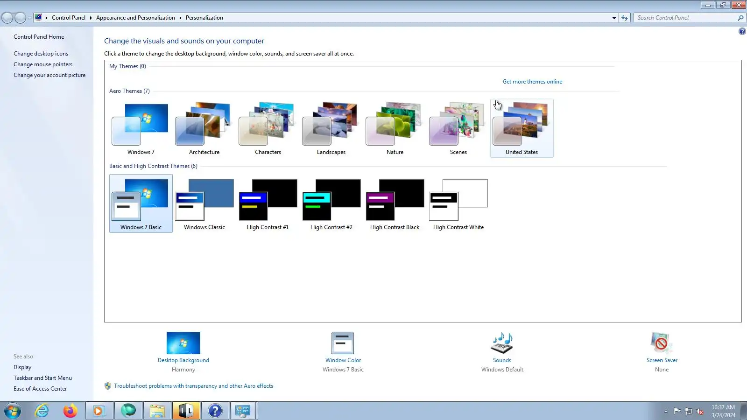The height and width of the screenshot is (420, 747).
Task: Click Troubleshoot problems with transparency link
Action: click(193, 386)
